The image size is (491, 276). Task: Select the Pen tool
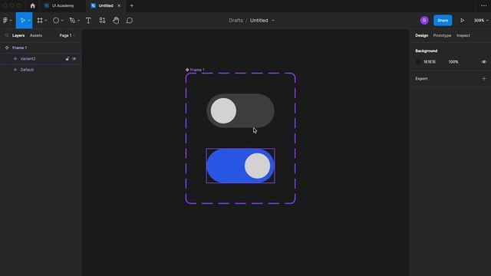pos(72,21)
